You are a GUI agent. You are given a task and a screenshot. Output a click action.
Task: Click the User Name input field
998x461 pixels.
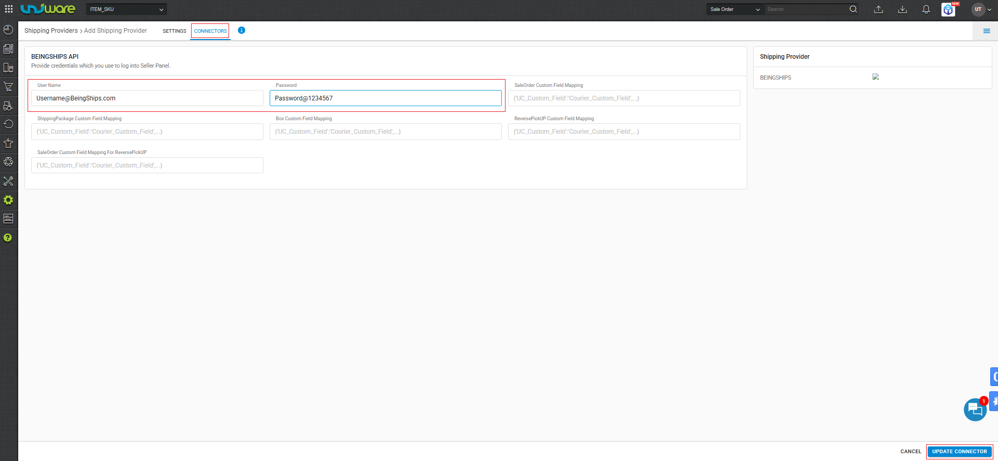pyautogui.click(x=147, y=98)
